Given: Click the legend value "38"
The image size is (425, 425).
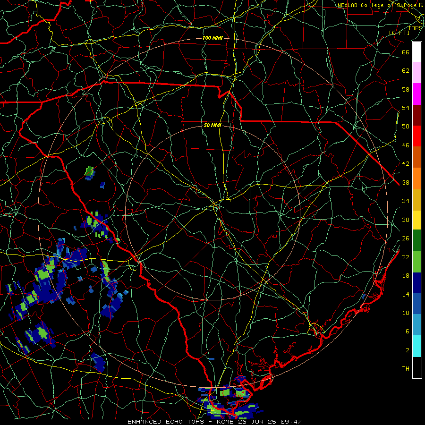Looking at the screenshot, I should [x=406, y=183].
